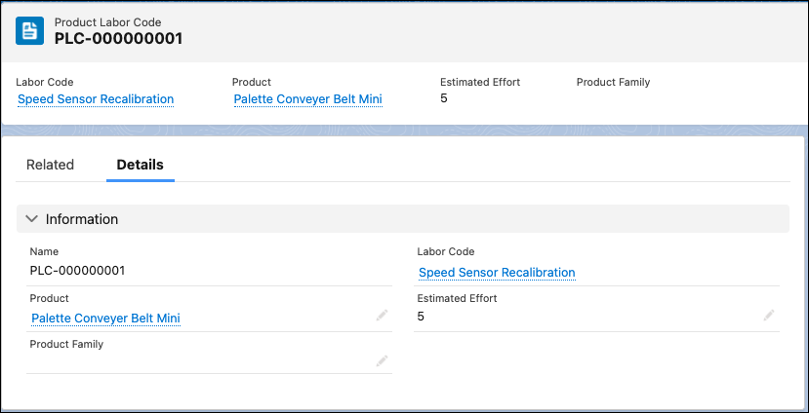Click Estimated Effort value 5 under Information
Image resolution: width=809 pixels, height=413 pixels.
coord(421,317)
